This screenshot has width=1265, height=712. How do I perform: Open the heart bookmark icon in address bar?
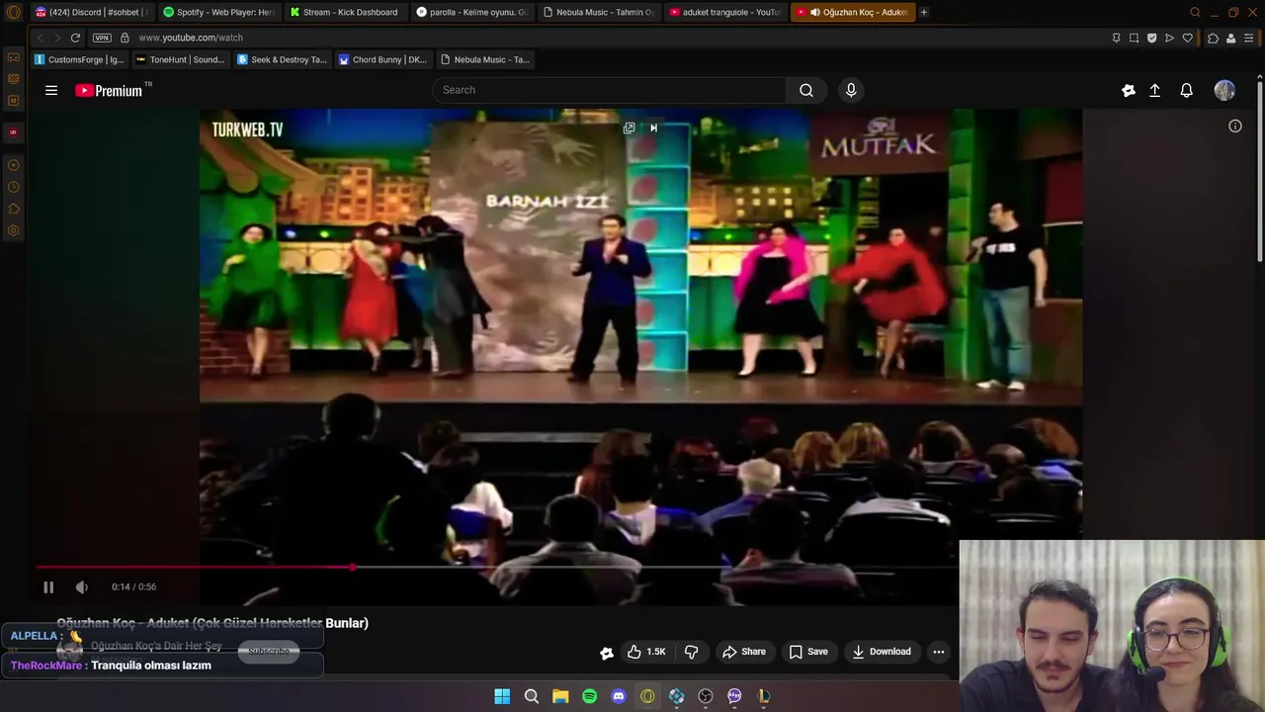(x=1187, y=38)
